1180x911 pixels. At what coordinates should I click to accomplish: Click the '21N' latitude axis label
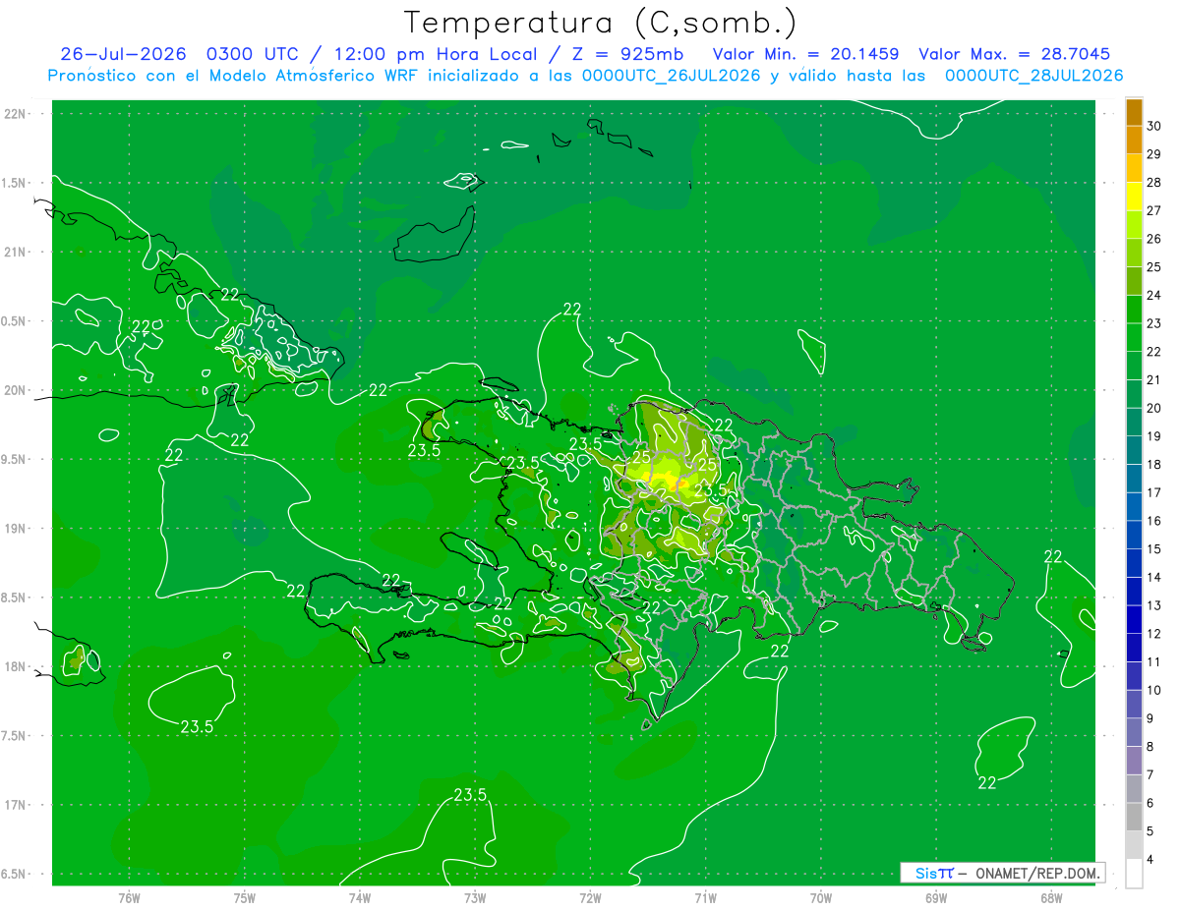[17, 252]
